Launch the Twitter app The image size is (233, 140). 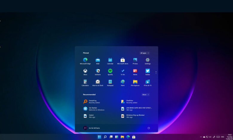tap(148, 72)
